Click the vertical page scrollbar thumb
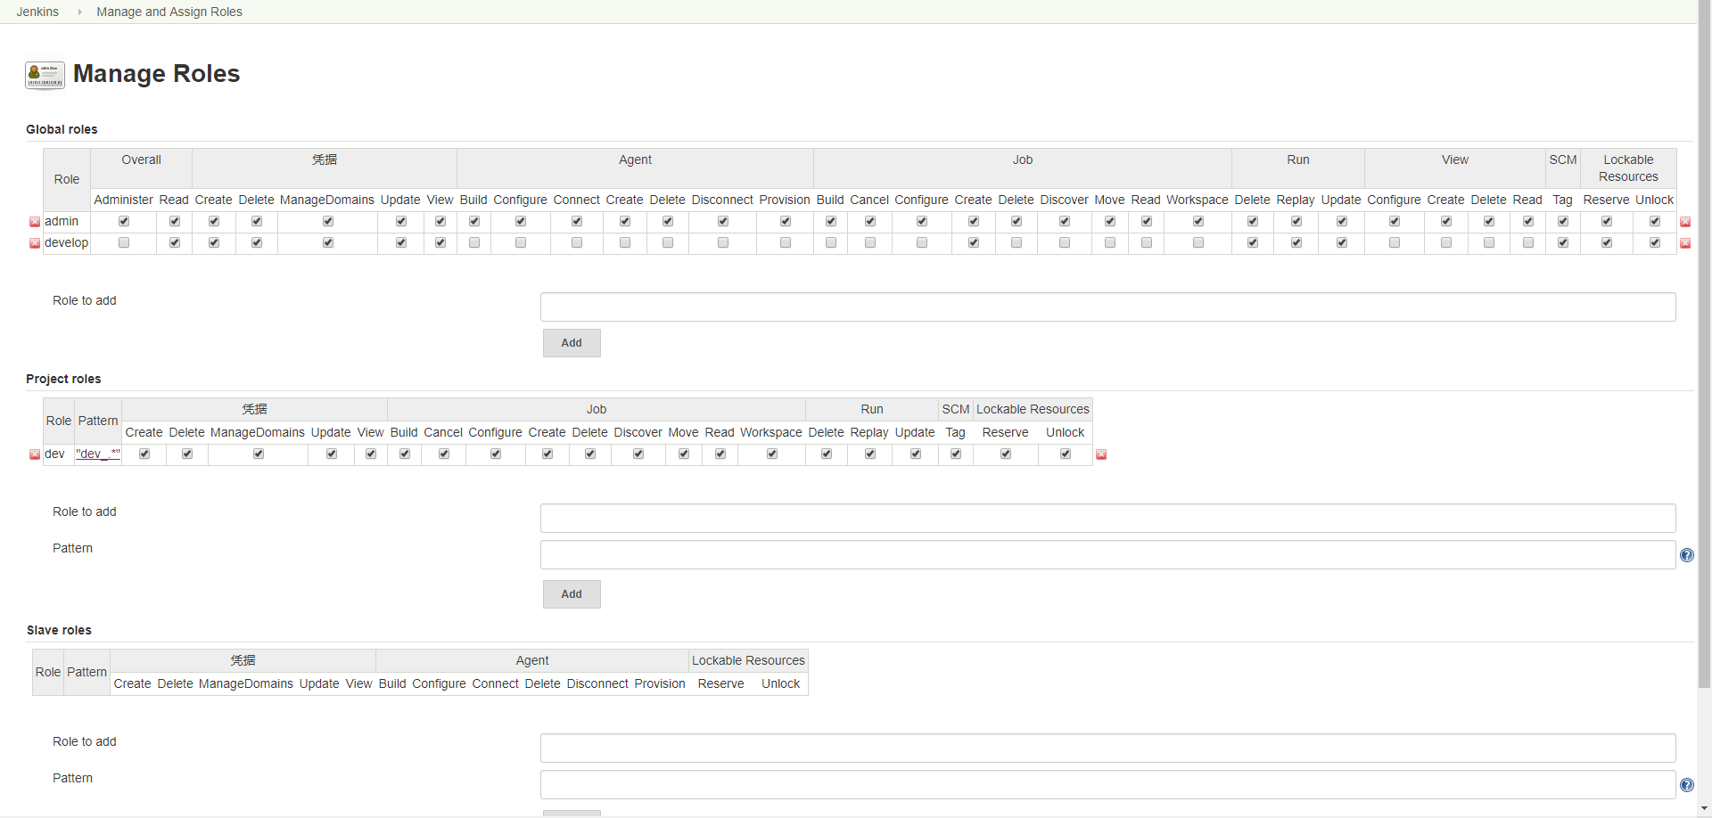Screen dimensions: 1712x818 click(1704, 356)
